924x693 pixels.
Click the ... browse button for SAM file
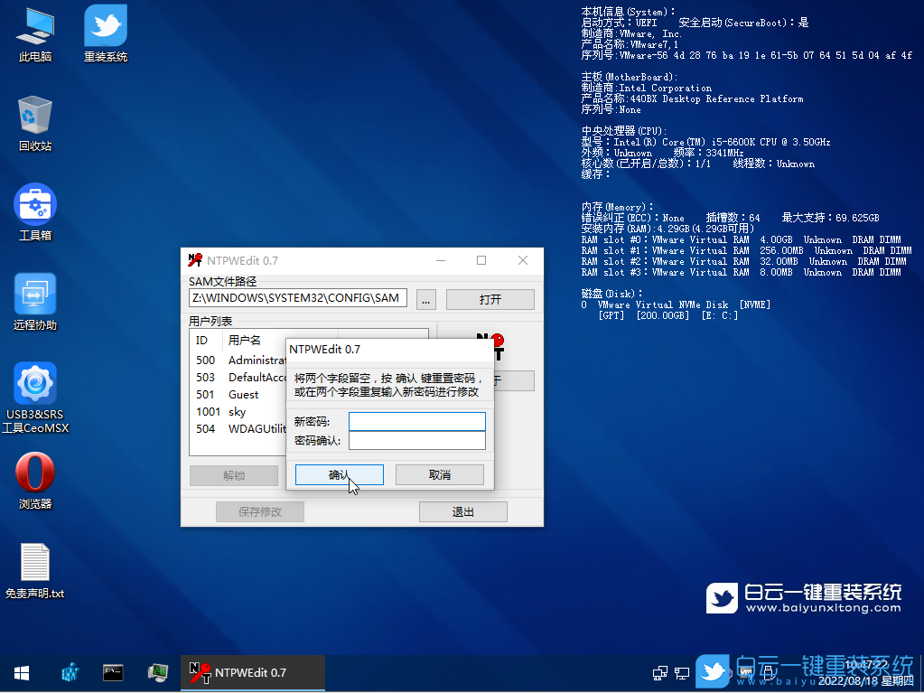point(427,299)
